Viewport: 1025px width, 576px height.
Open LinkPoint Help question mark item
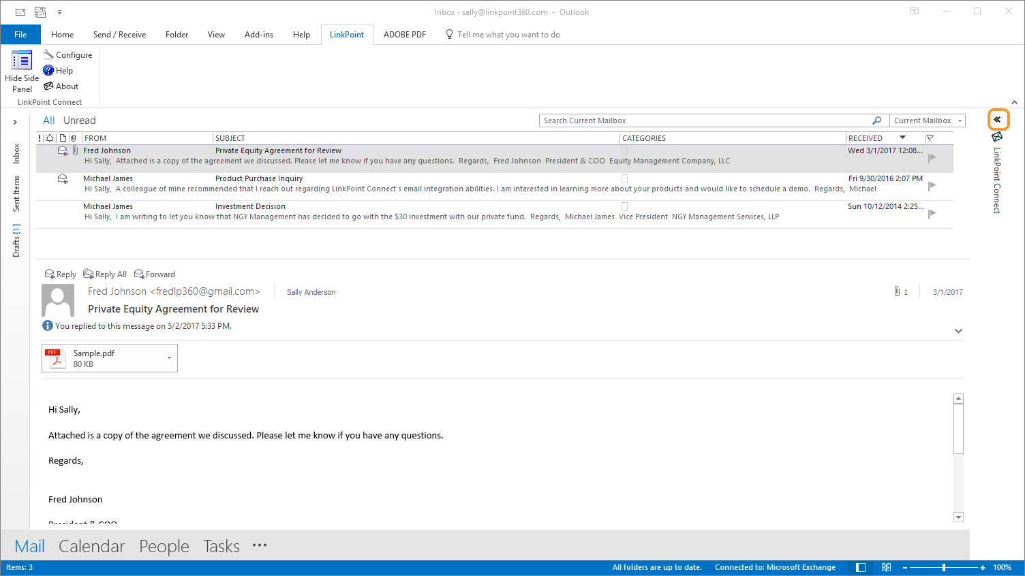[x=58, y=70]
